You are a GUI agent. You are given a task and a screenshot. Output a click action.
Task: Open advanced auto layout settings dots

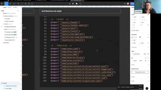point(148,37)
